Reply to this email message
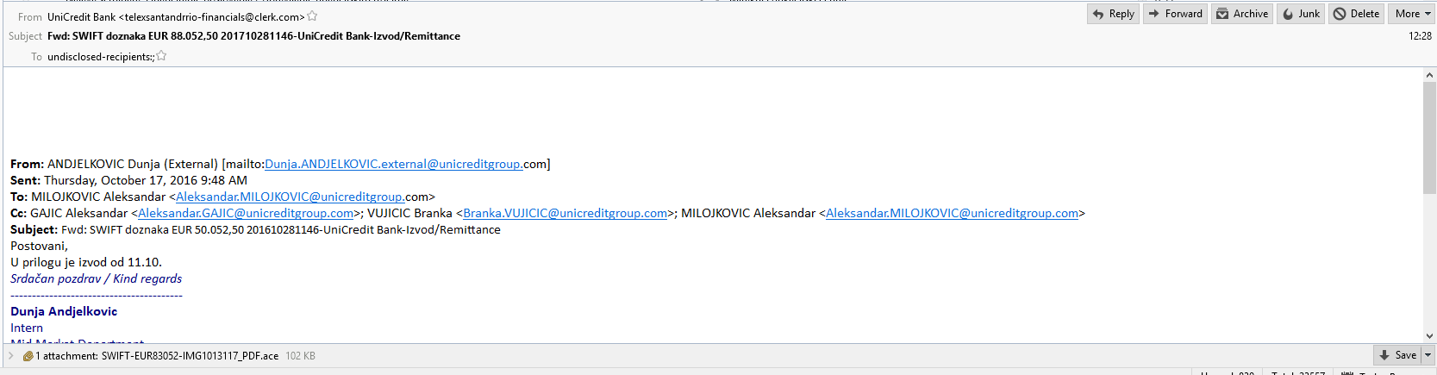The height and width of the screenshot is (375, 1437). coord(1113,14)
